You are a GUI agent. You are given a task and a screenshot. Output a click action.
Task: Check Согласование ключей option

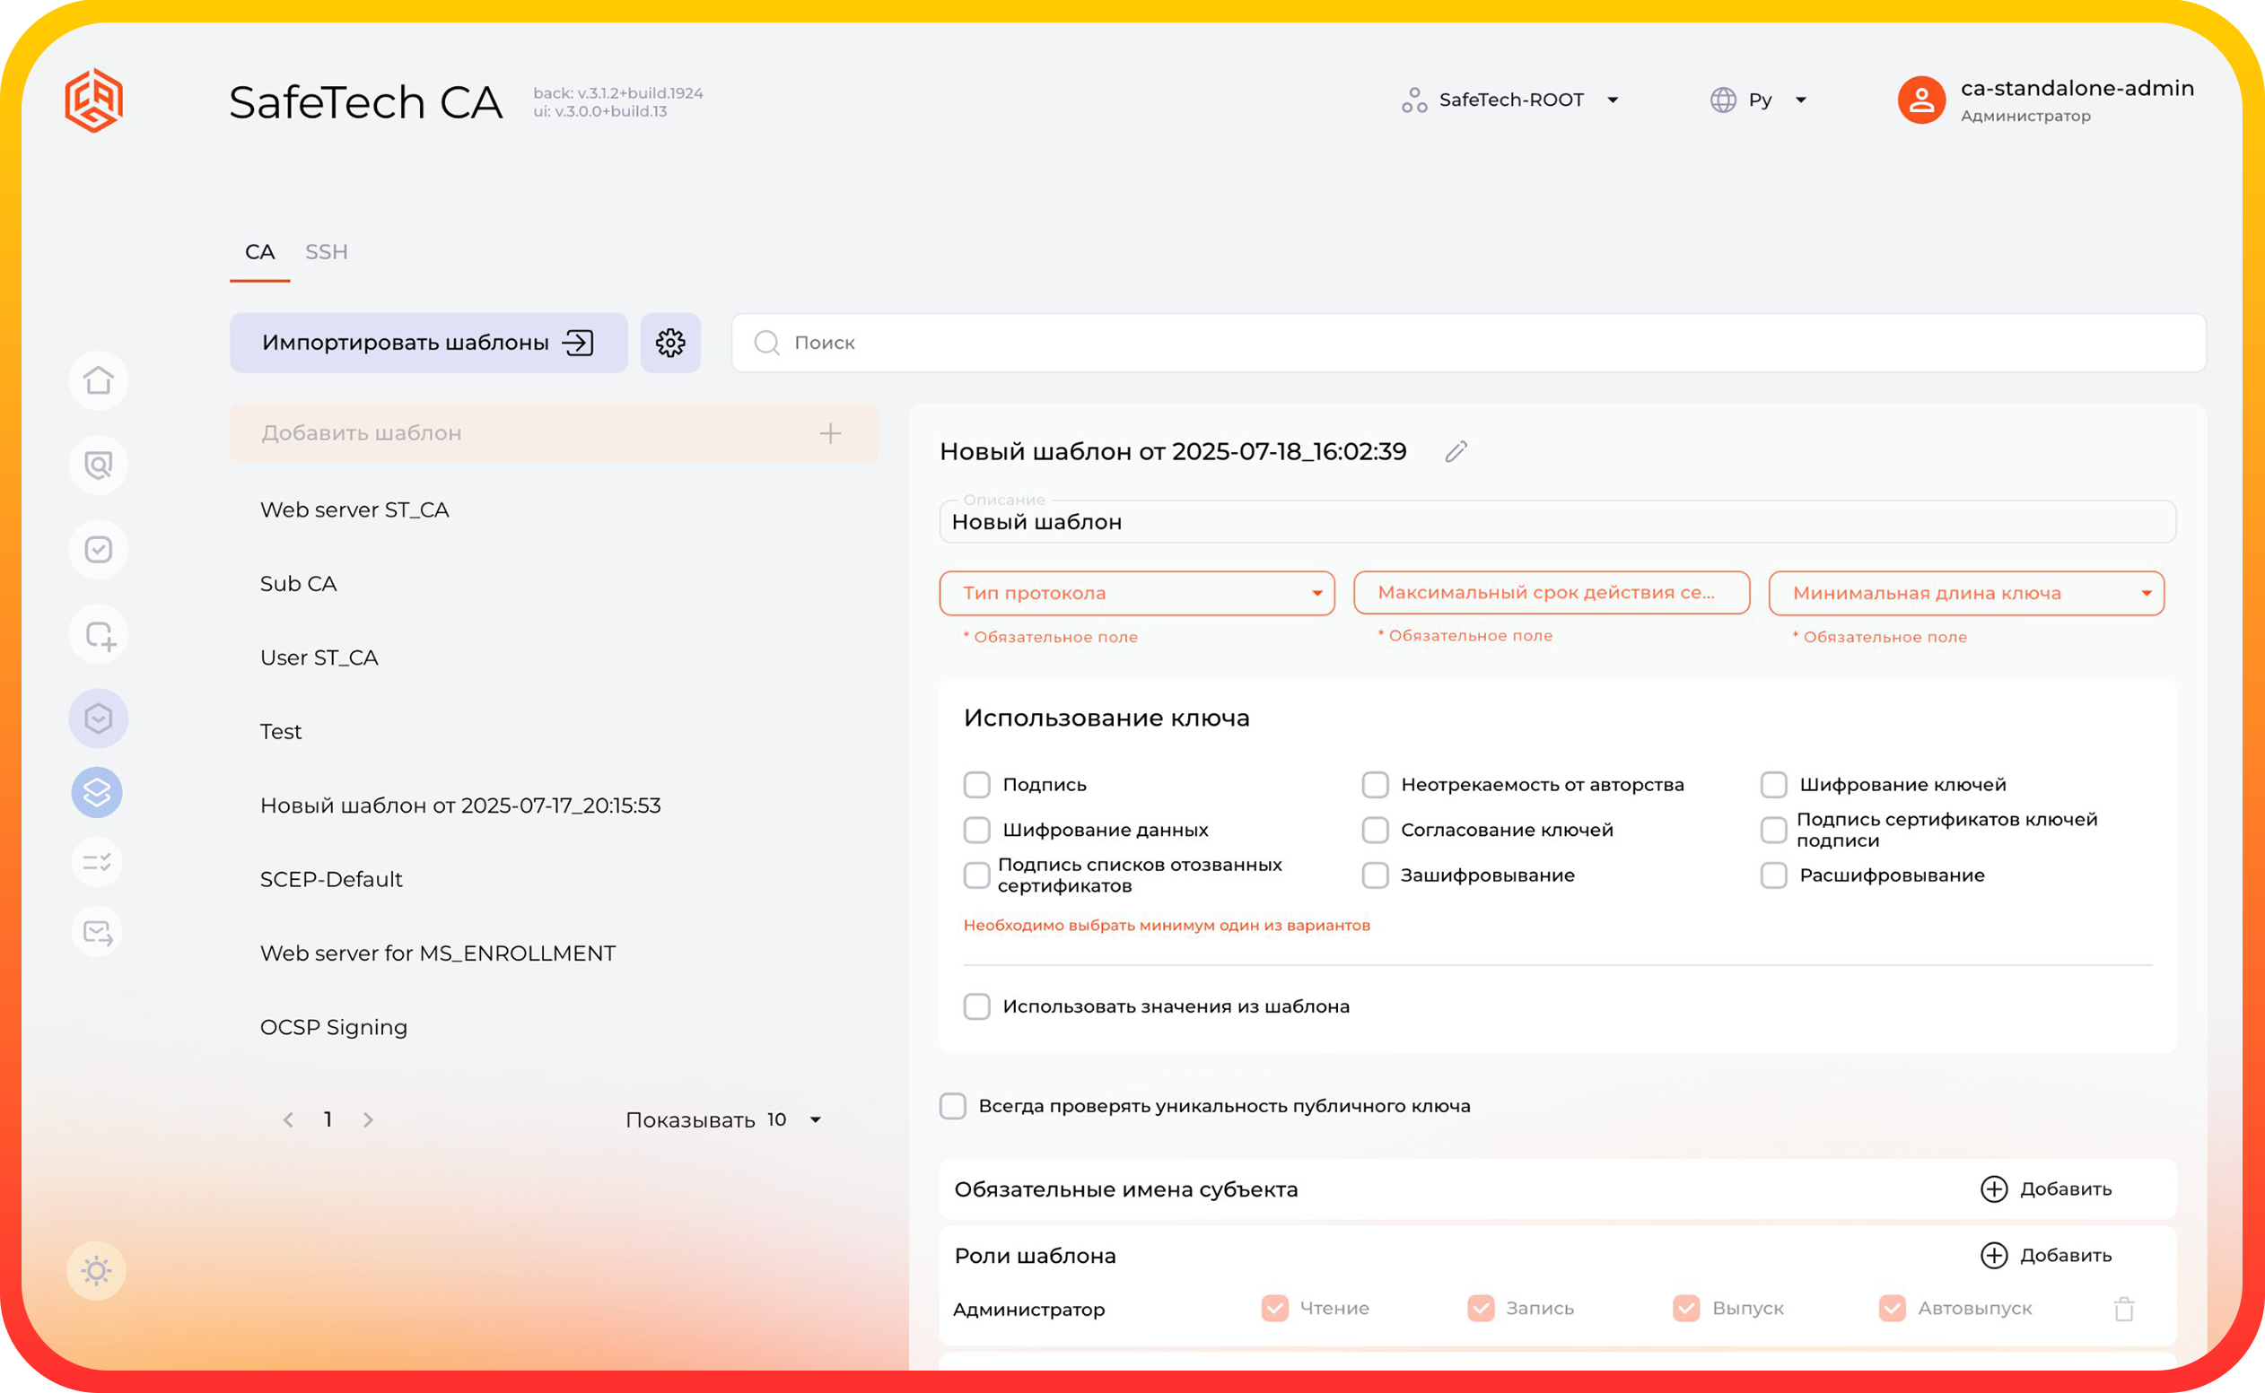tap(1375, 830)
